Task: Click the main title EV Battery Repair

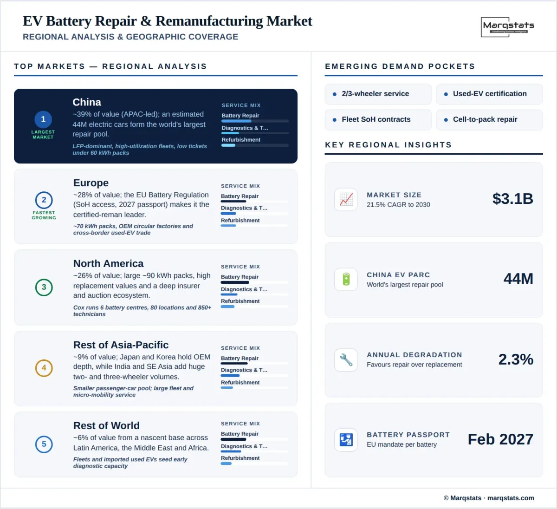Action: pos(168,21)
